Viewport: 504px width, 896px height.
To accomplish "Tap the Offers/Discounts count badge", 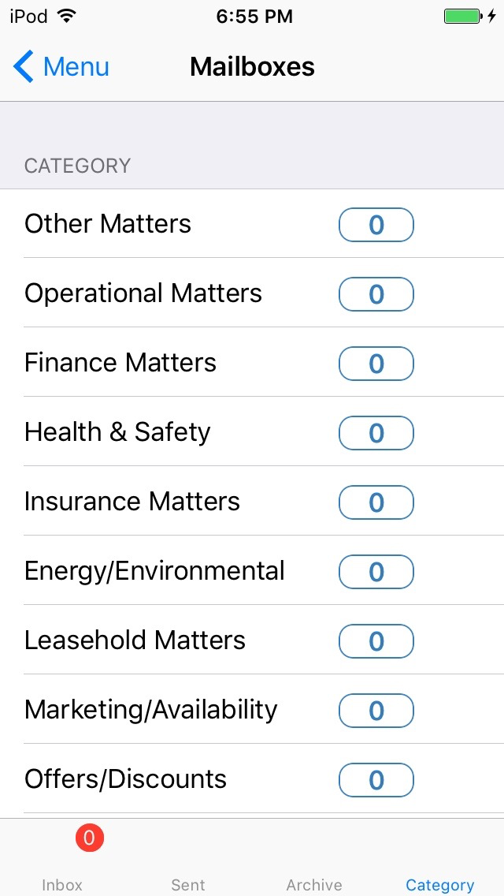I will (376, 780).
